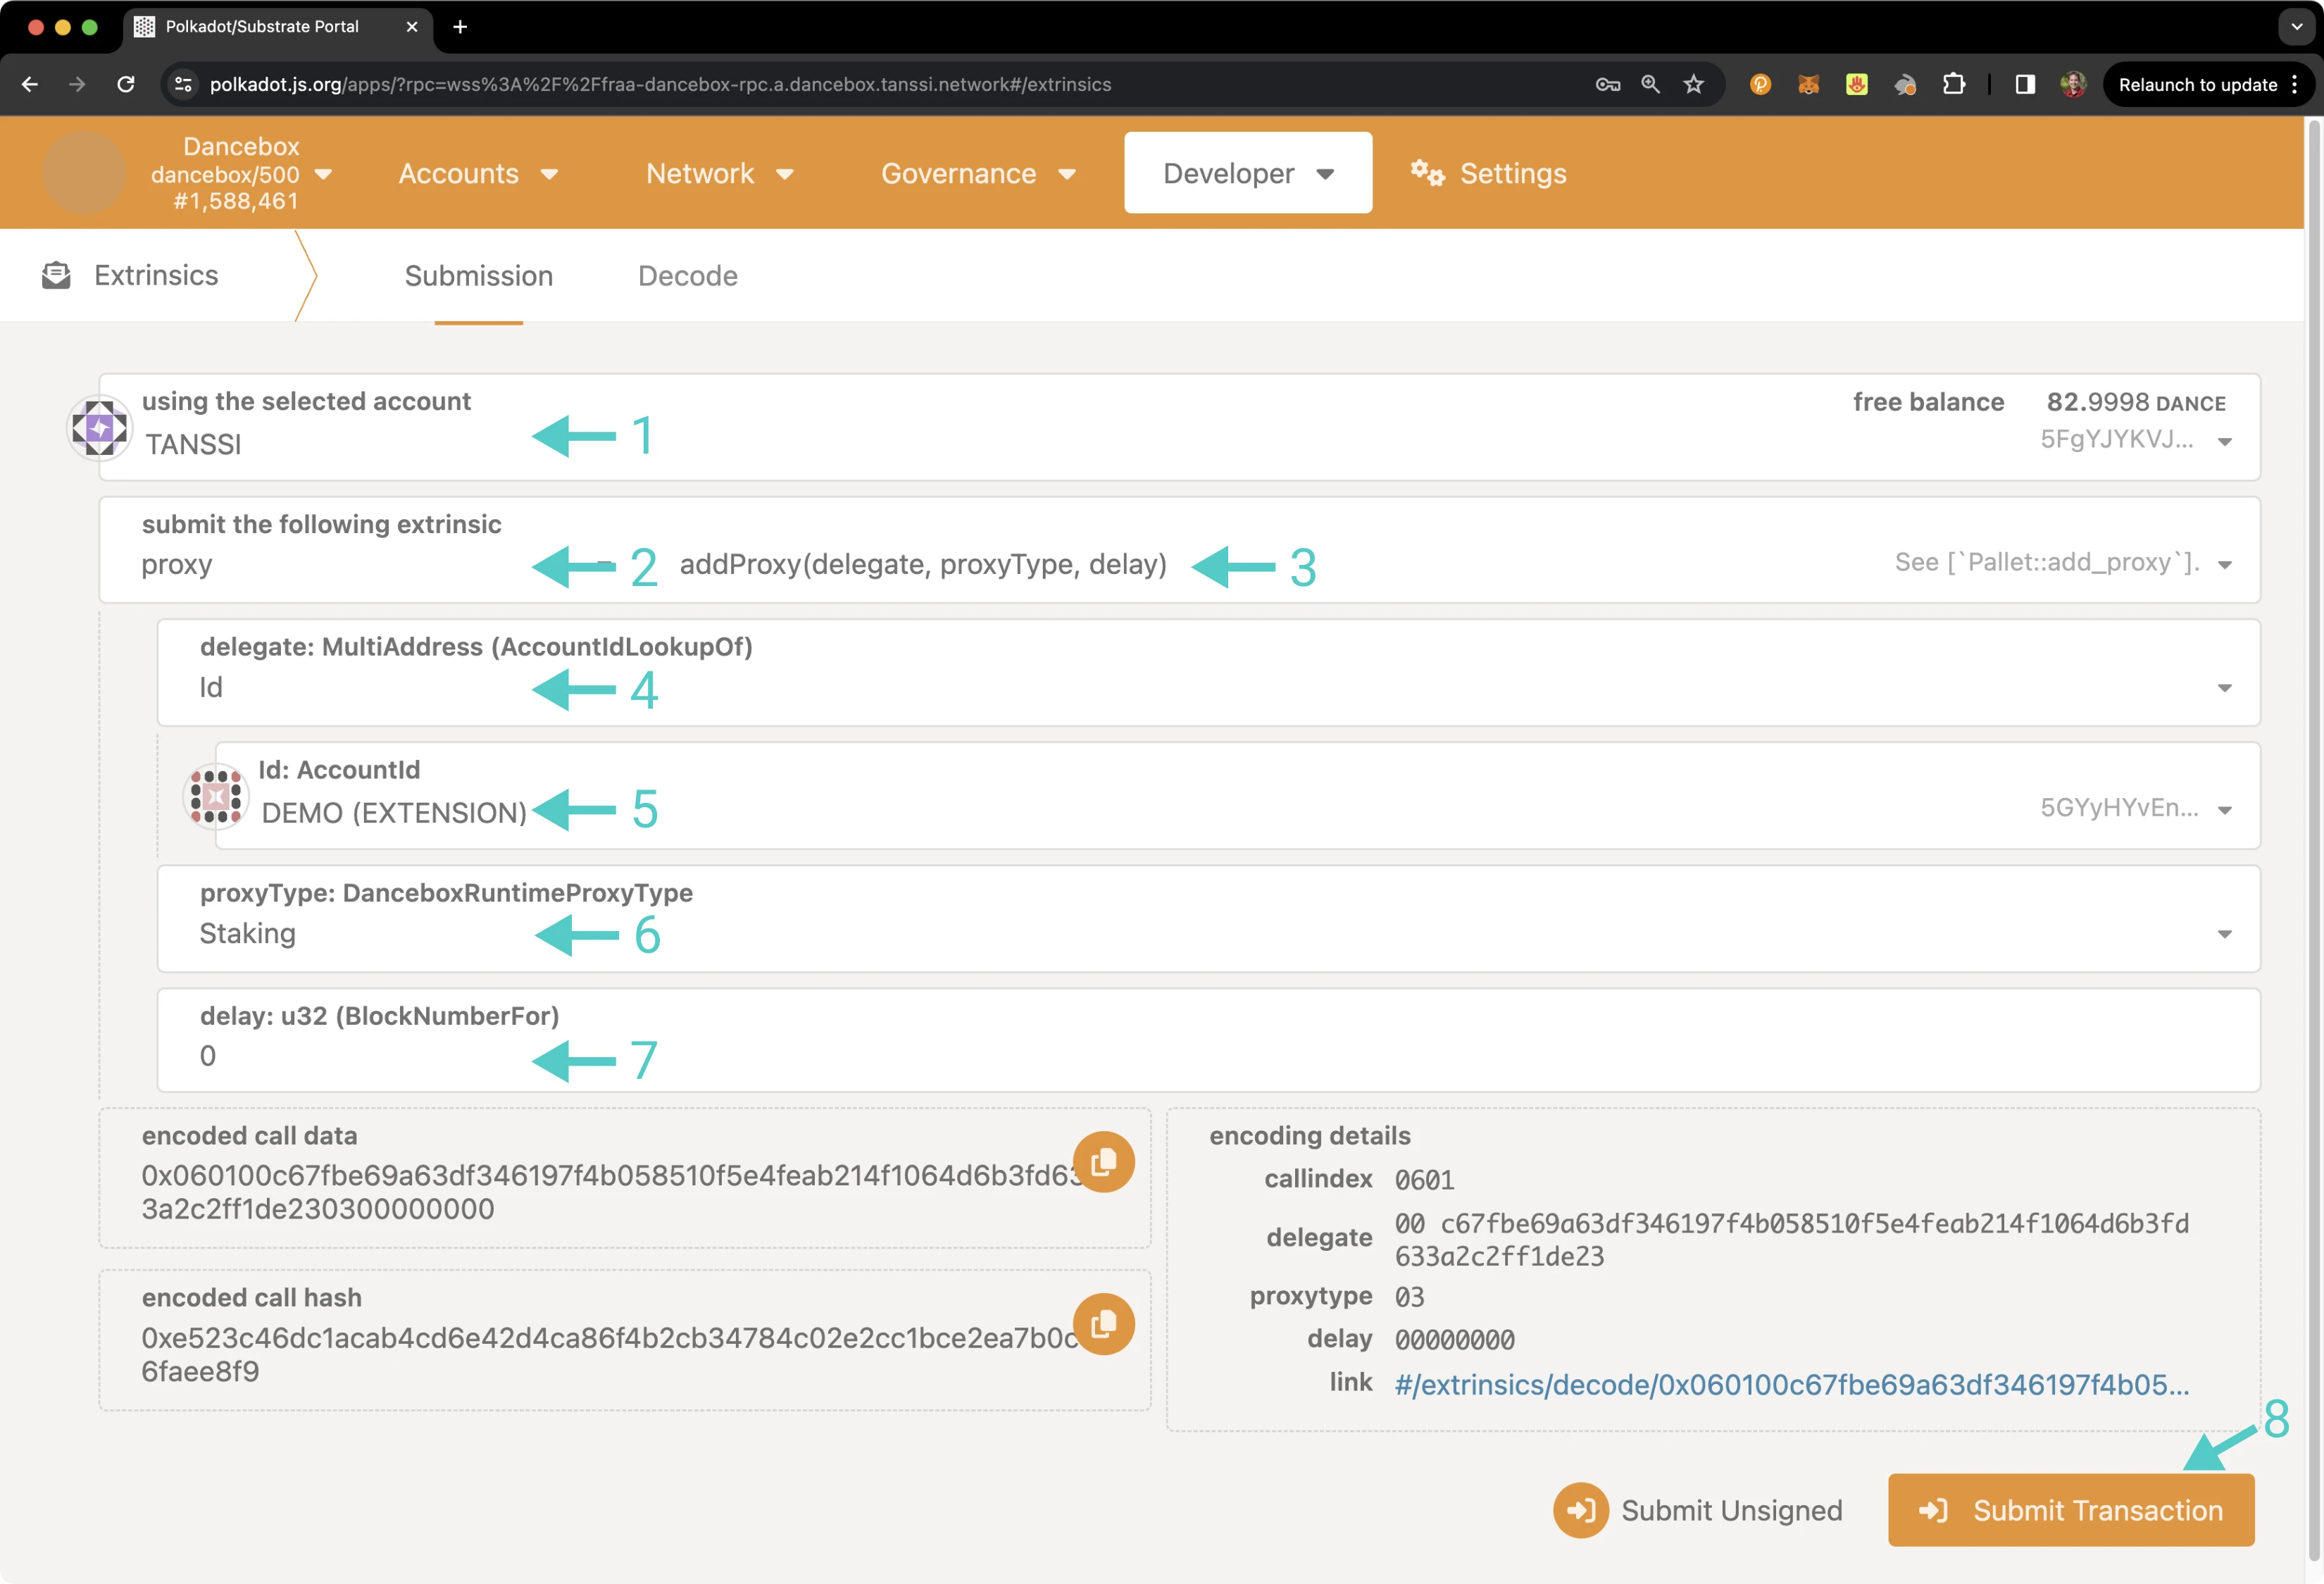Click Submit Transaction button

(x=2071, y=1510)
